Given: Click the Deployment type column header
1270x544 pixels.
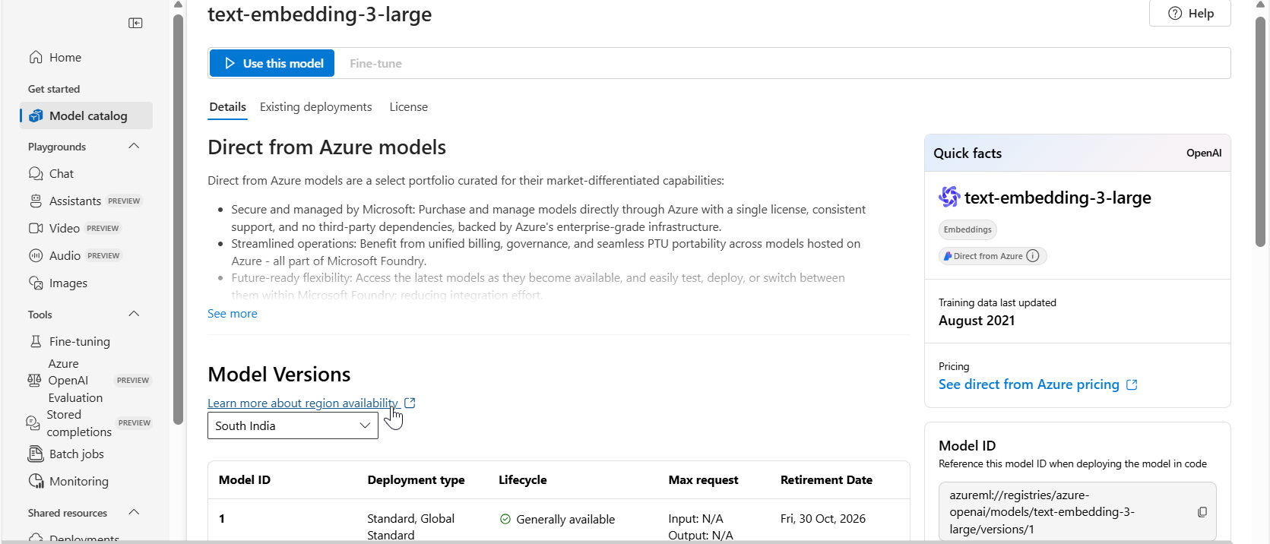Looking at the screenshot, I should click(416, 480).
